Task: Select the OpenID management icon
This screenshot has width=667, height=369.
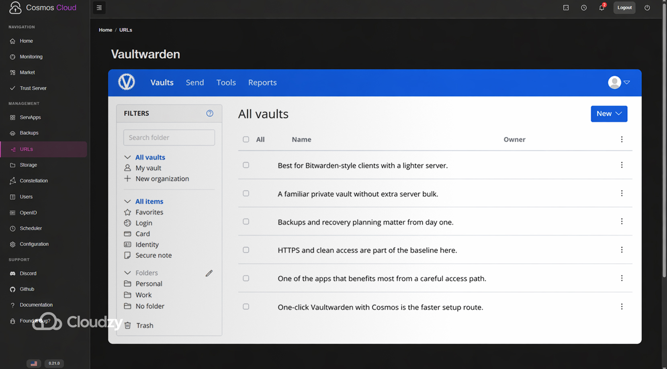Action: [x=12, y=213]
